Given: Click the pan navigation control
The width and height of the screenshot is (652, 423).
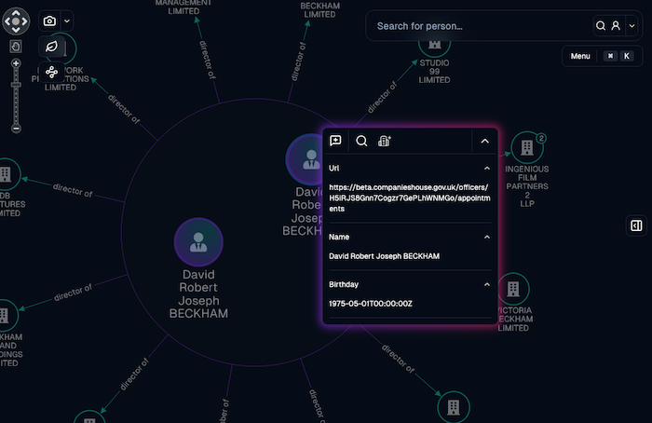Looking at the screenshot, I should (x=16, y=20).
